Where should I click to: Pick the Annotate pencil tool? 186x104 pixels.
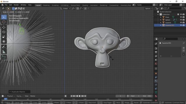[4, 47]
